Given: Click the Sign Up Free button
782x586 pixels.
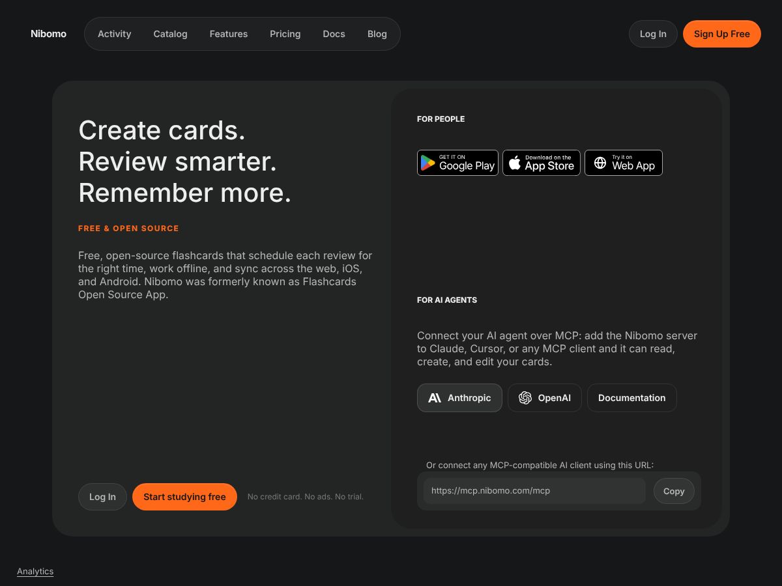Looking at the screenshot, I should point(722,34).
